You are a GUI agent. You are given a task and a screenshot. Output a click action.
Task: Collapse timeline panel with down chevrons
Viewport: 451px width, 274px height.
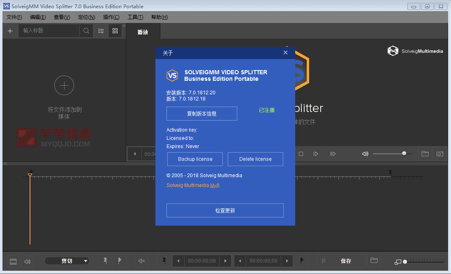coord(5,164)
